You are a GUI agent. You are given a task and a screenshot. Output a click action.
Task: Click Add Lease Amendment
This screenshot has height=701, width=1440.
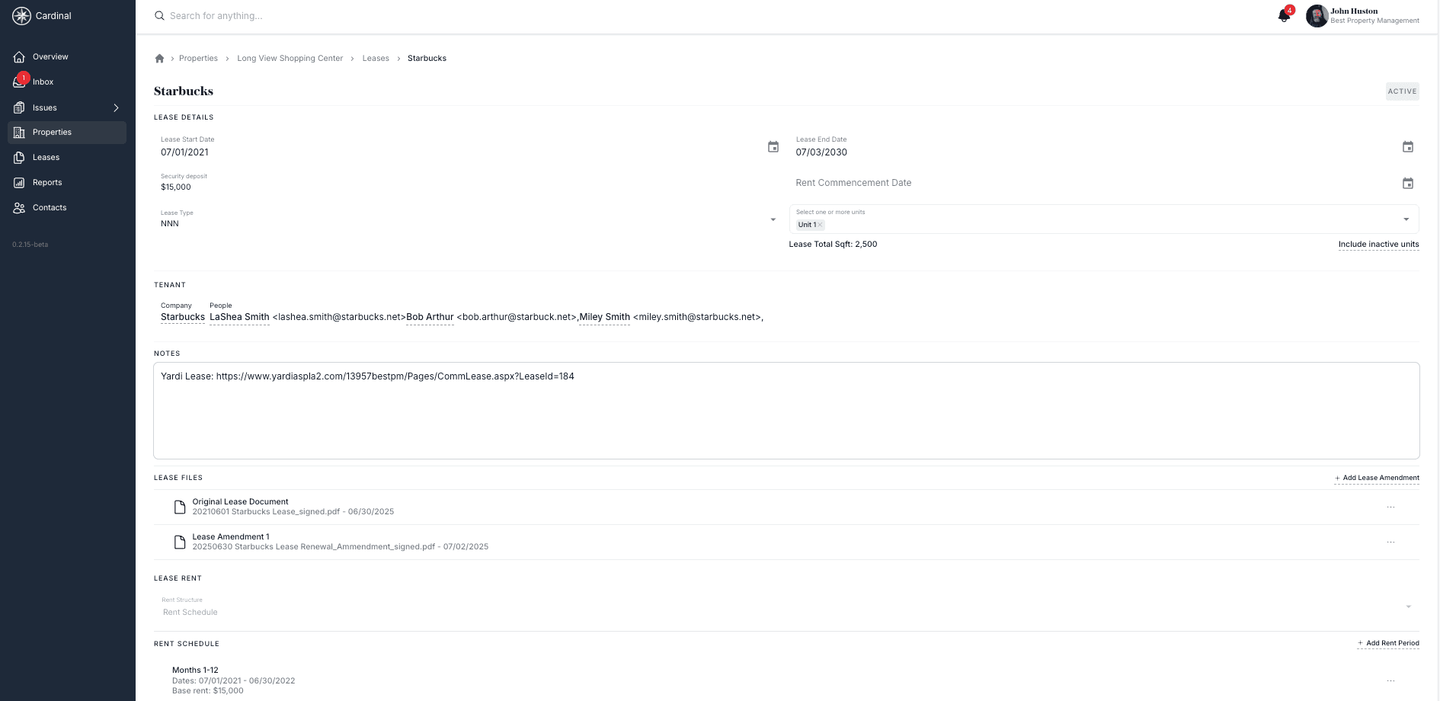coord(1377,478)
